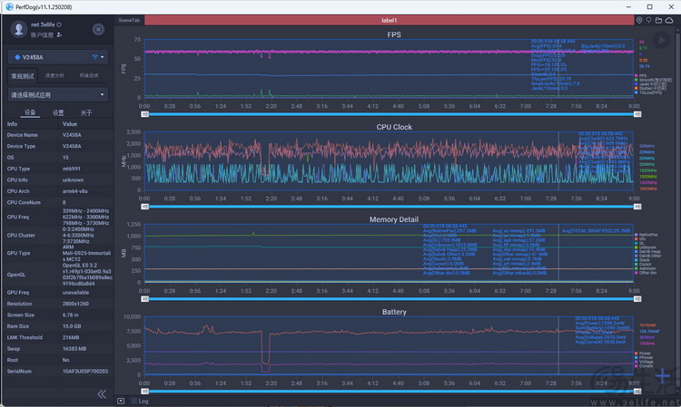The height and width of the screenshot is (407, 681).
Task: Click the FPS chart timeline left slider handle
Action: (143, 114)
